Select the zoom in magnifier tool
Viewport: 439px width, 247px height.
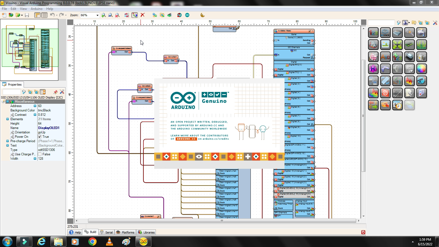(103, 15)
